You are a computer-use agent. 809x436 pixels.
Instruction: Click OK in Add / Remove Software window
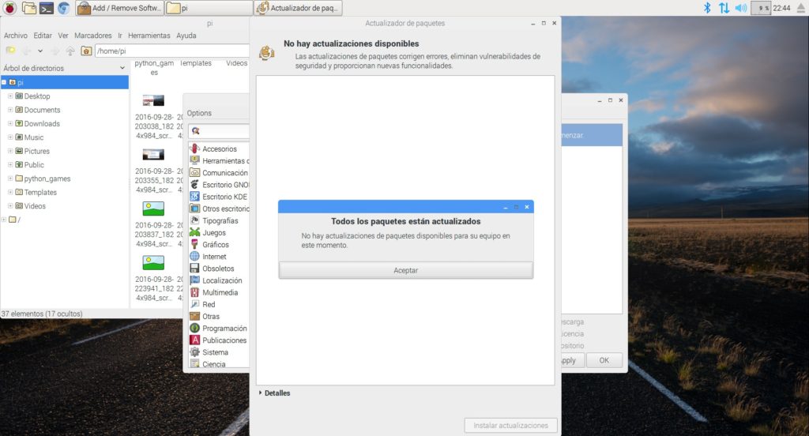pos(604,360)
